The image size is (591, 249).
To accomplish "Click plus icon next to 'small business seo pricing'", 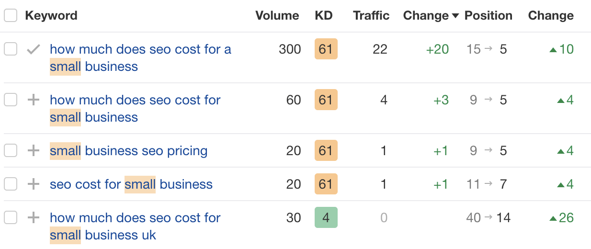I will click(33, 151).
